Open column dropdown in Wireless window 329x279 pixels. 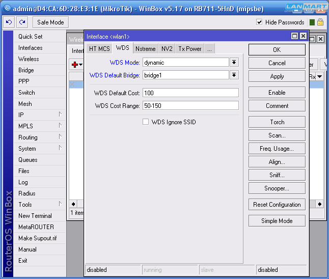[319, 76]
